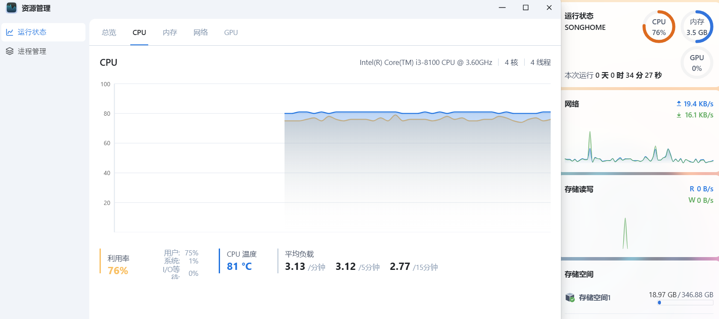
Task: Click the 本次运行 uptime text
Action: pos(613,76)
